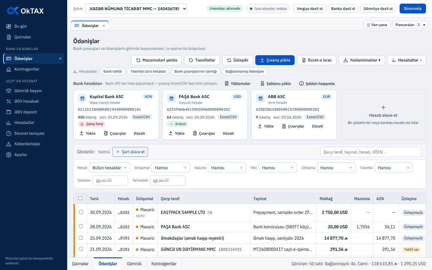Select Bank təhlili report chip
The width and height of the screenshot is (432, 270).
tap(113, 71)
